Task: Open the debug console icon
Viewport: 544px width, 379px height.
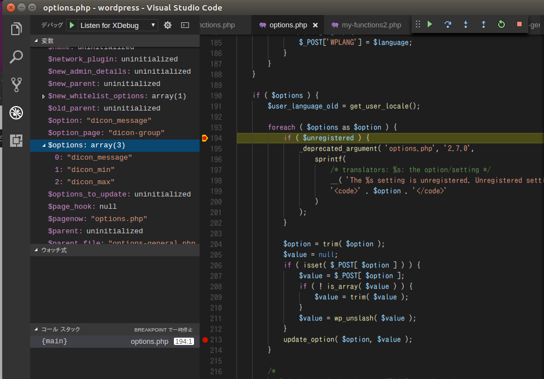Action: 185,25
